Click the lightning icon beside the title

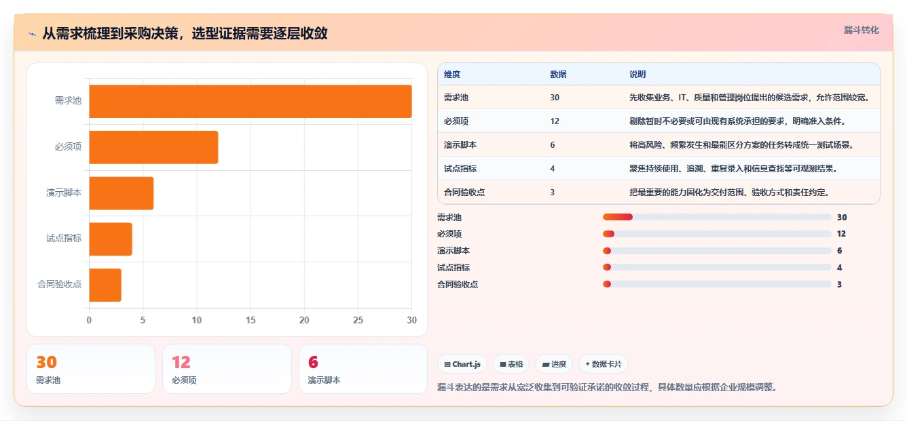coord(32,33)
